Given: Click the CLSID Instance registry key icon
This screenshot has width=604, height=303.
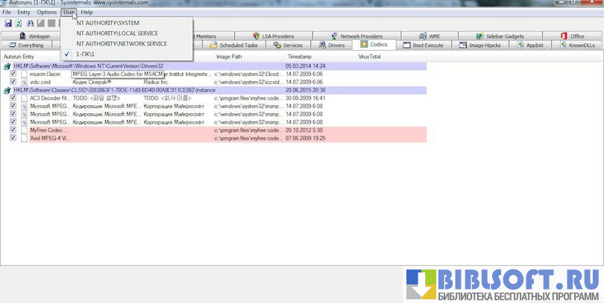Looking at the screenshot, I should pos(7,90).
